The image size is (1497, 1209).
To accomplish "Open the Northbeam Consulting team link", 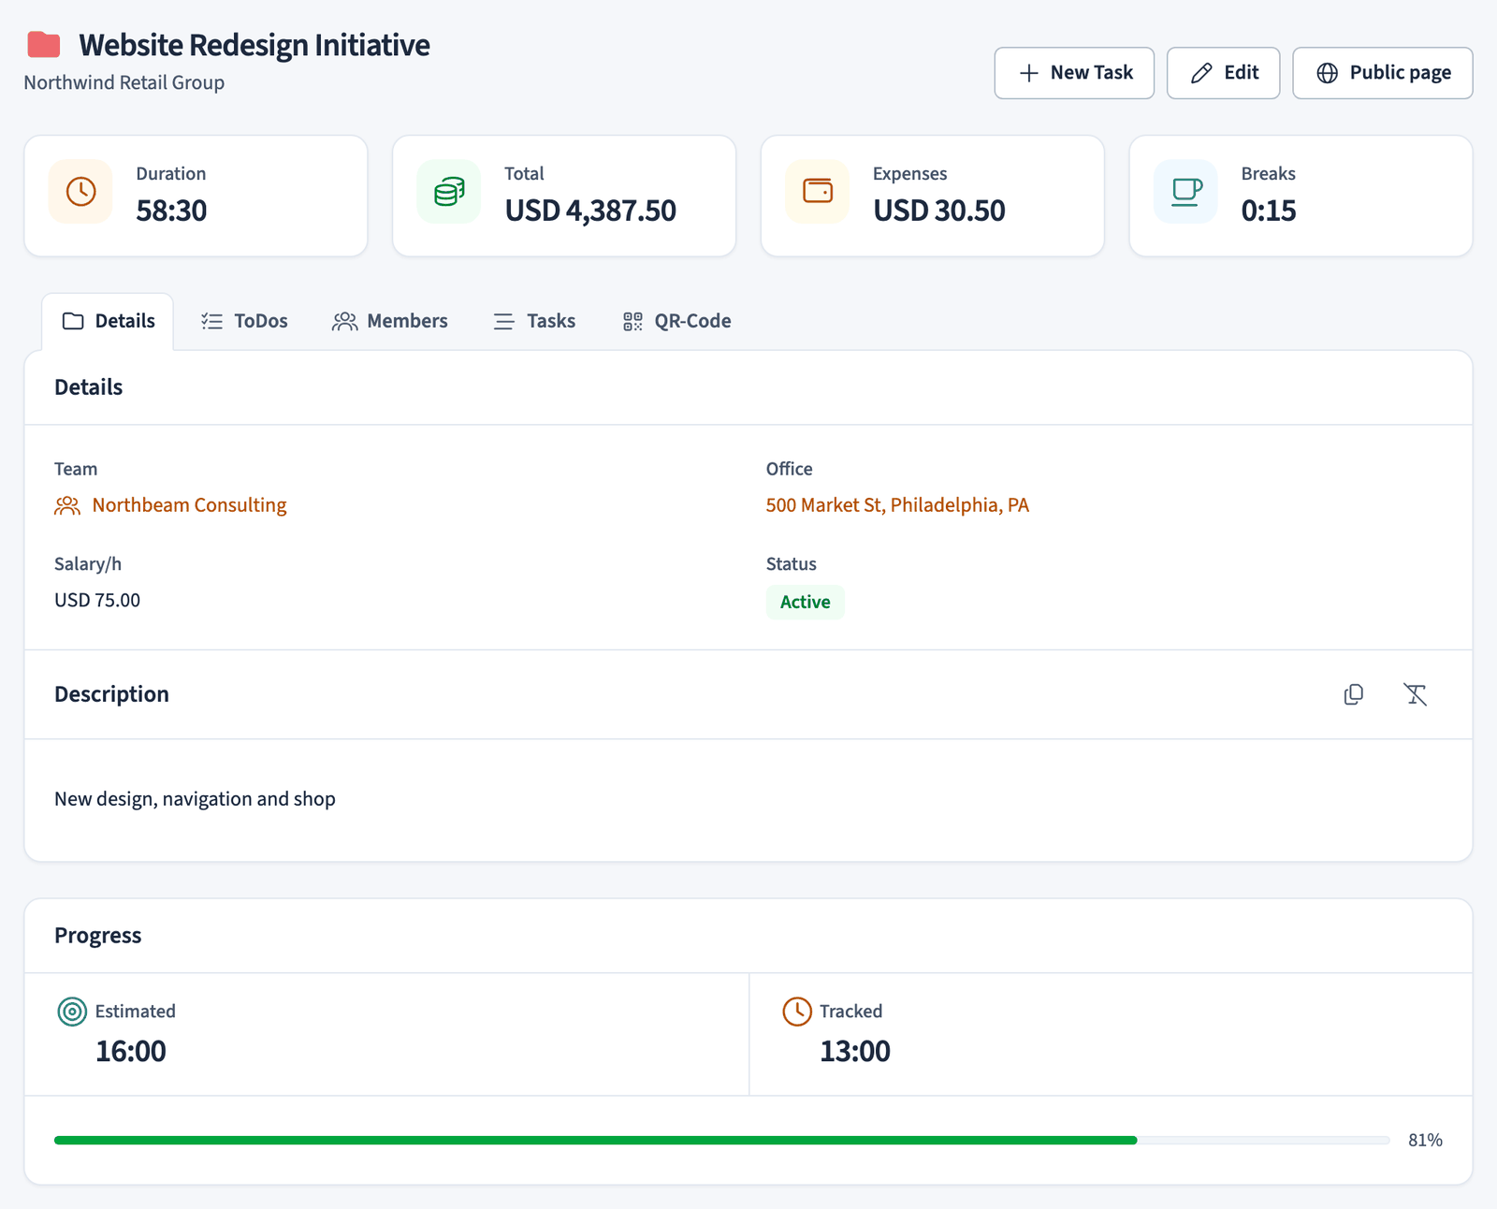I will click(189, 505).
